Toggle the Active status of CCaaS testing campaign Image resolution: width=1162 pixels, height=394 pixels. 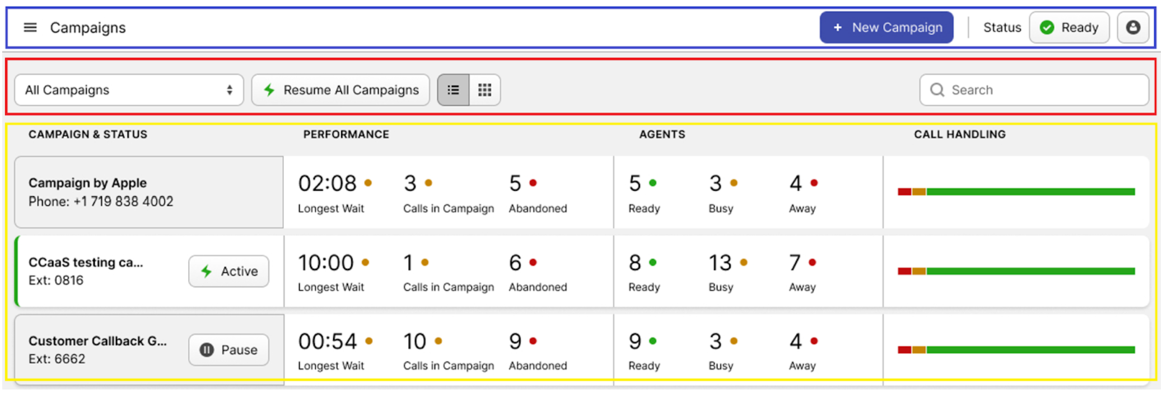tap(228, 271)
